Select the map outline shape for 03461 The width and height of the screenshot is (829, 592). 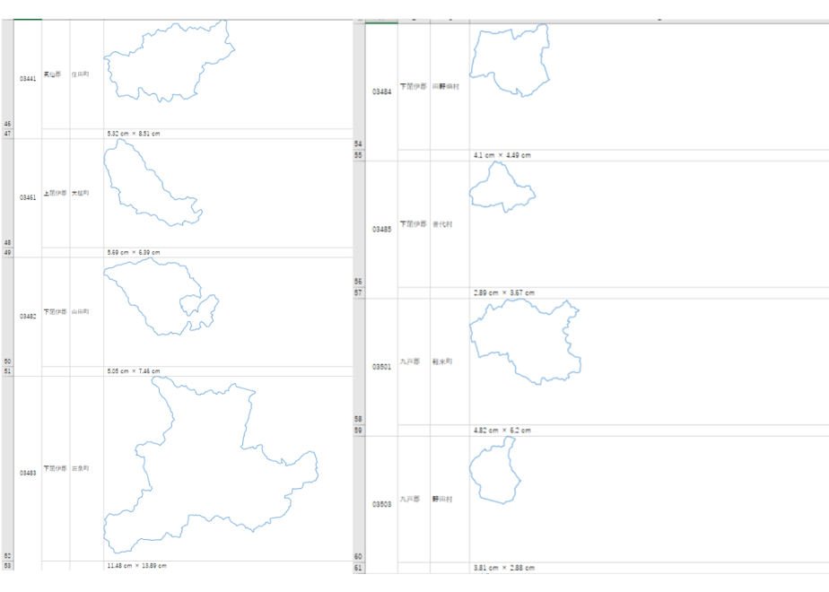153,182
